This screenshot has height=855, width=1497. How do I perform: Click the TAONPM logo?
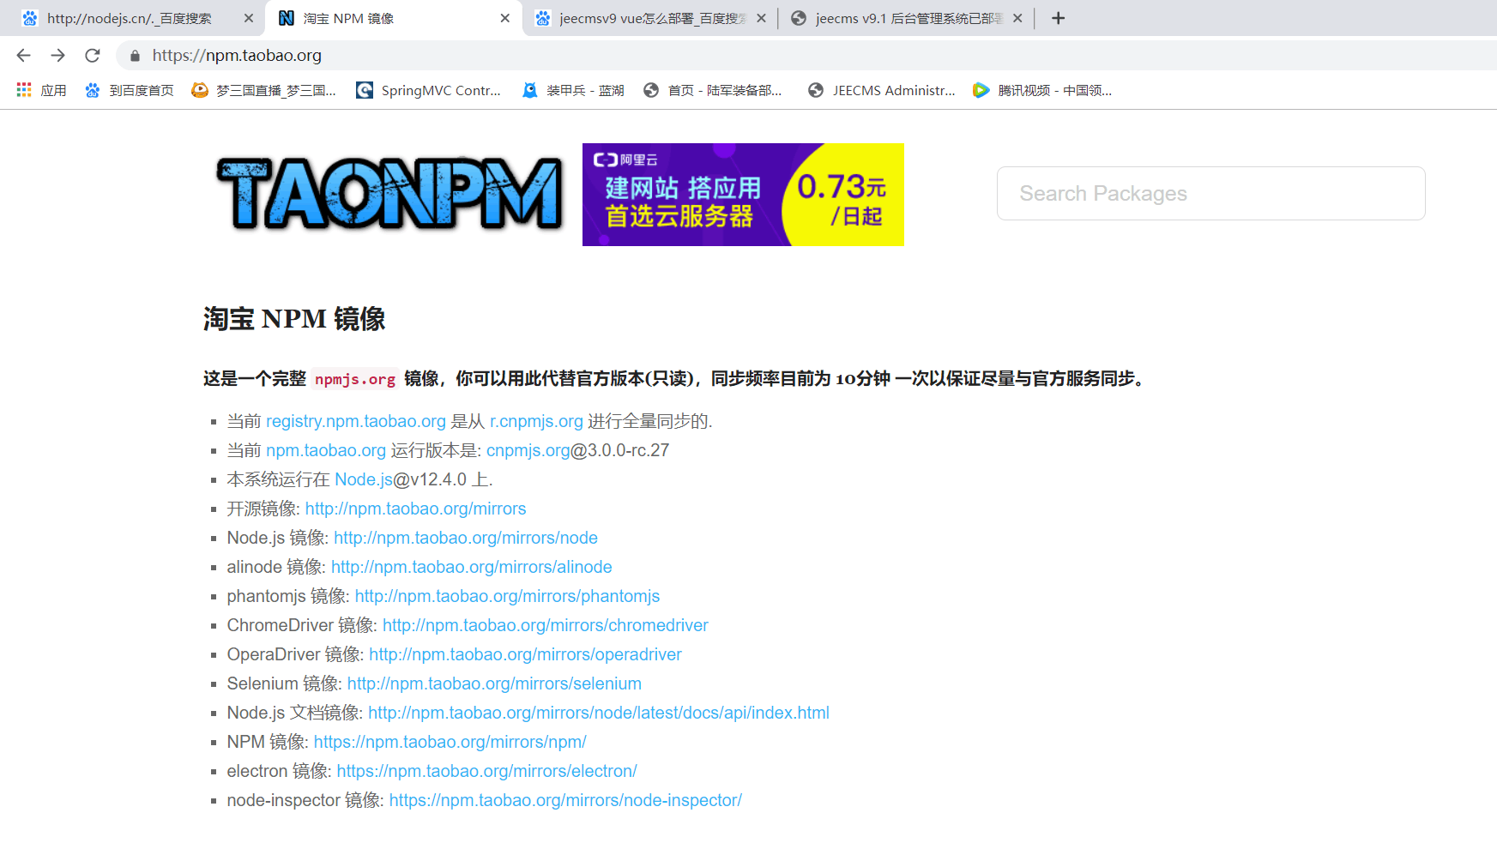pos(389,195)
